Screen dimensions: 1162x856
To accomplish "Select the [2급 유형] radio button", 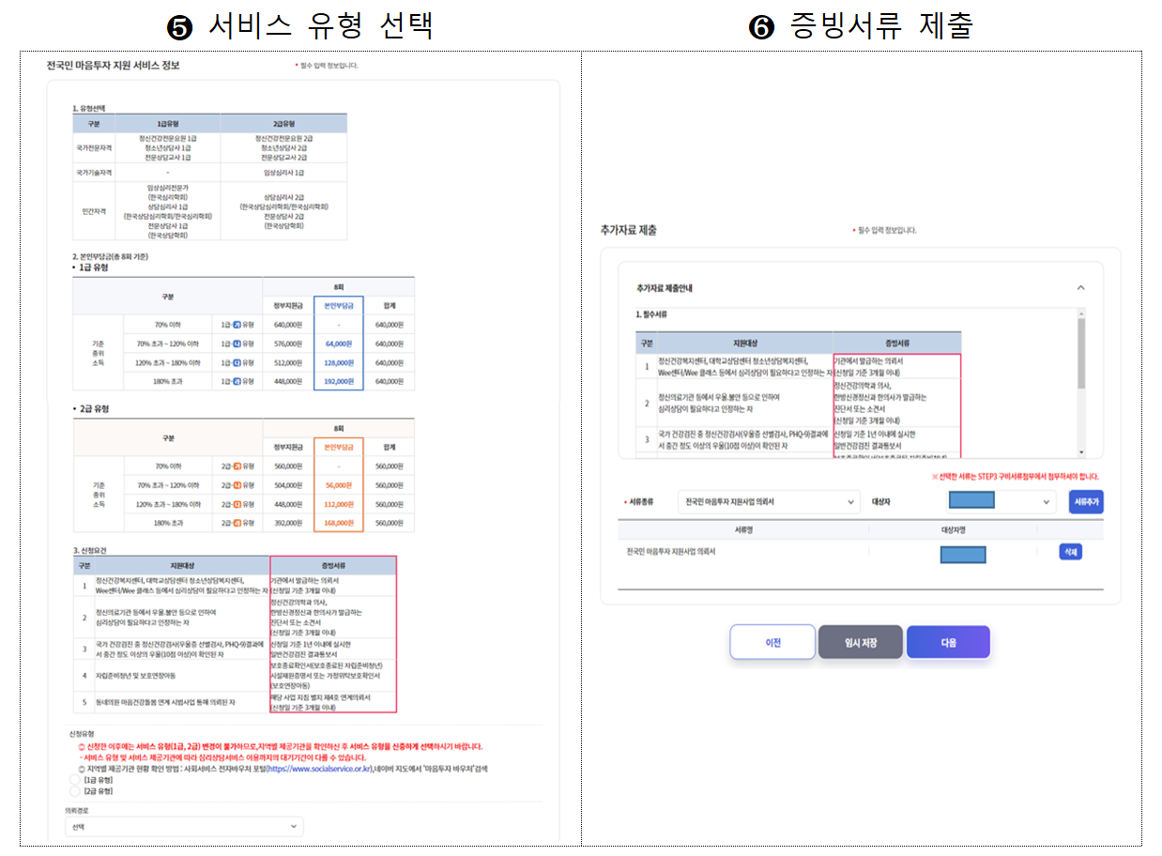I will [x=75, y=792].
